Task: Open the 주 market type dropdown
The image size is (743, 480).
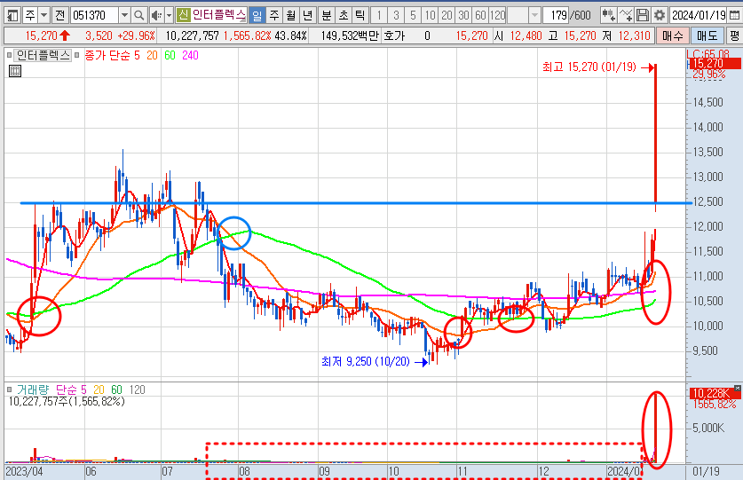Action: (43, 16)
